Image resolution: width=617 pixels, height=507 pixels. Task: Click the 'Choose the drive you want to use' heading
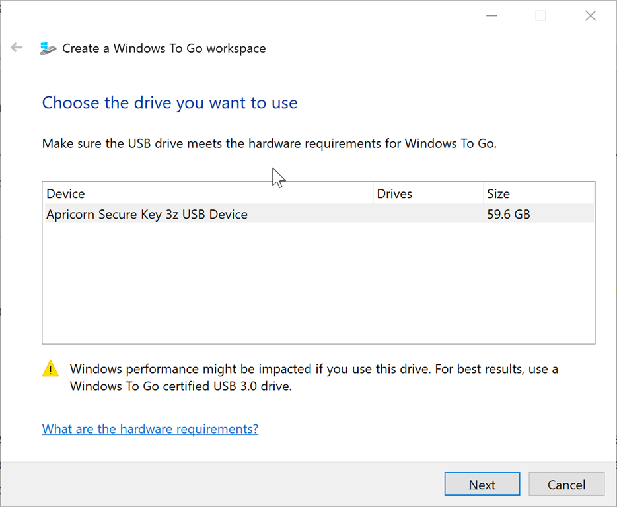(x=170, y=103)
